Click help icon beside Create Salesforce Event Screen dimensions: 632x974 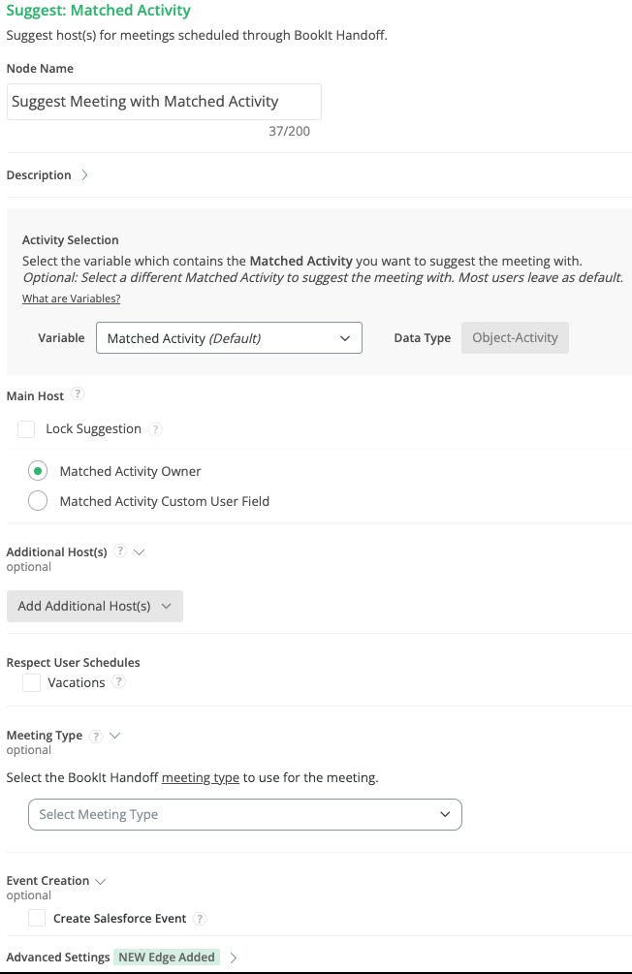pos(200,919)
